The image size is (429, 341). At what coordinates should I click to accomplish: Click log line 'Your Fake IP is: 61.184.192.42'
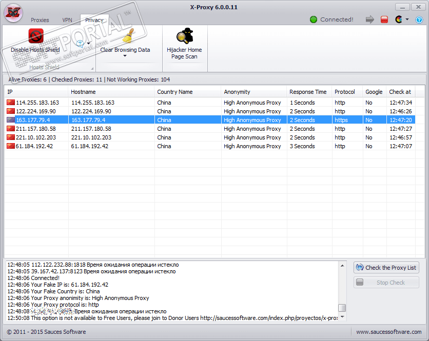[x=57, y=285]
